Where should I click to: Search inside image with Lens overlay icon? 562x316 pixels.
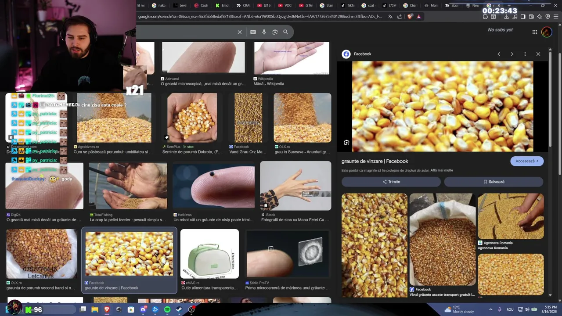click(346, 143)
